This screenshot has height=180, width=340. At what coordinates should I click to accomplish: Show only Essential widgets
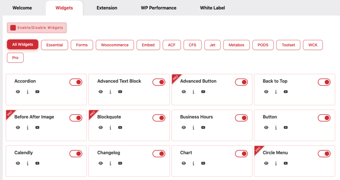54,45
